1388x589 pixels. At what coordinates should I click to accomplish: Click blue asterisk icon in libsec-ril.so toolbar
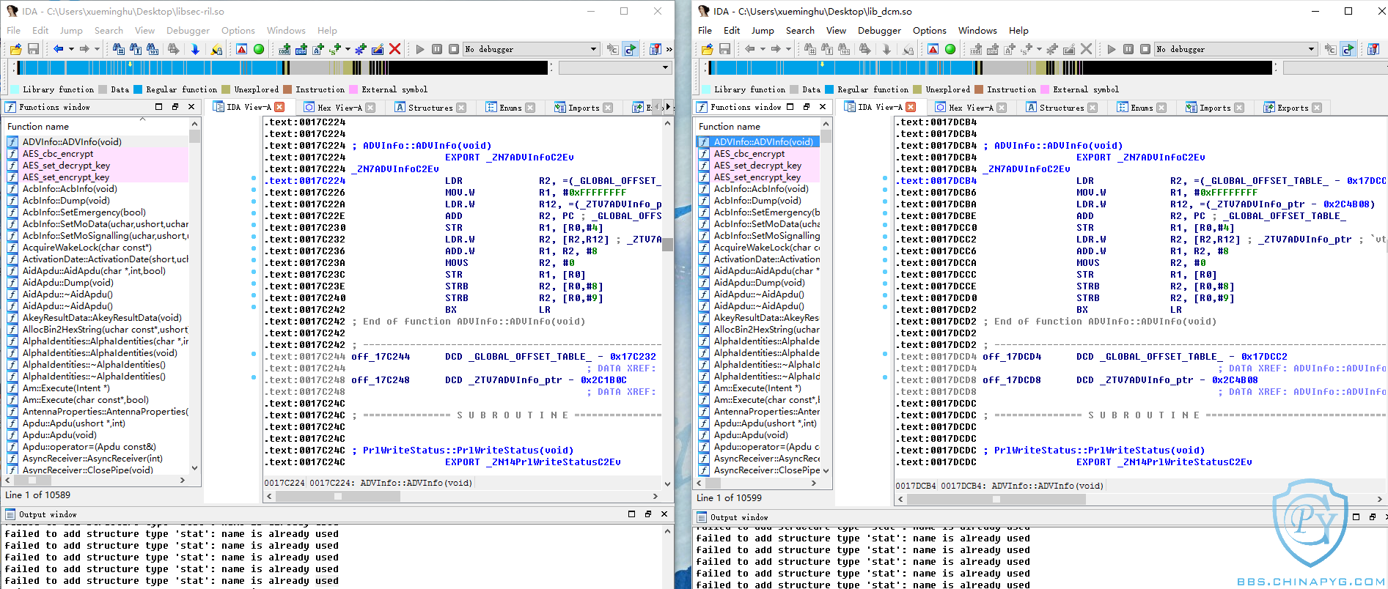tap(360, 49)
